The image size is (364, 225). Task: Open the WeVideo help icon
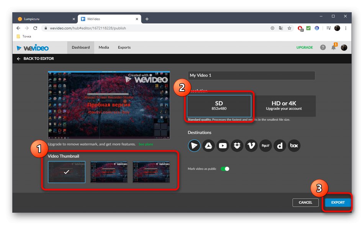pyautogui.click(x=323, y=47)
